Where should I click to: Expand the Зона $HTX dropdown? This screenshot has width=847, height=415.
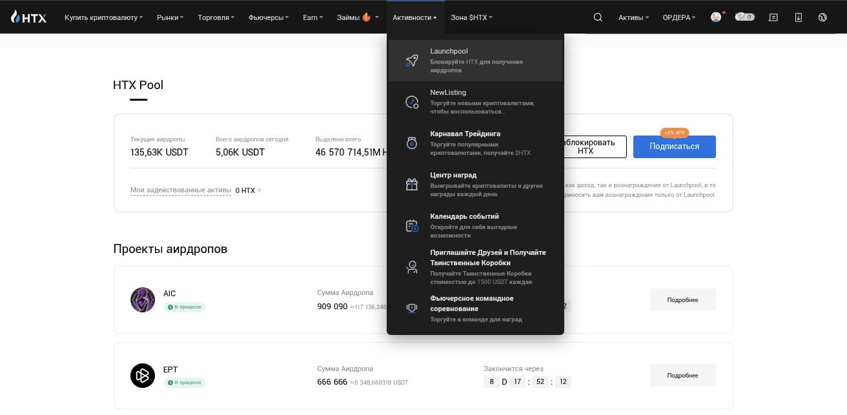(472, 17)
